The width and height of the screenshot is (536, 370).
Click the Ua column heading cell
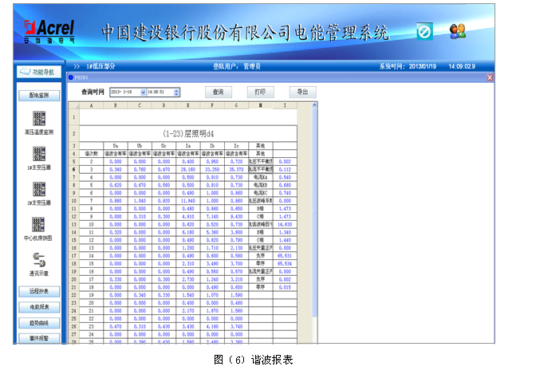click(x=116, y=146)
